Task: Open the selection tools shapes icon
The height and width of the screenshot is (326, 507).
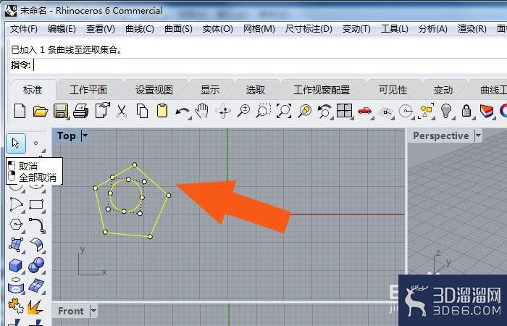Action: coord(426,111)
